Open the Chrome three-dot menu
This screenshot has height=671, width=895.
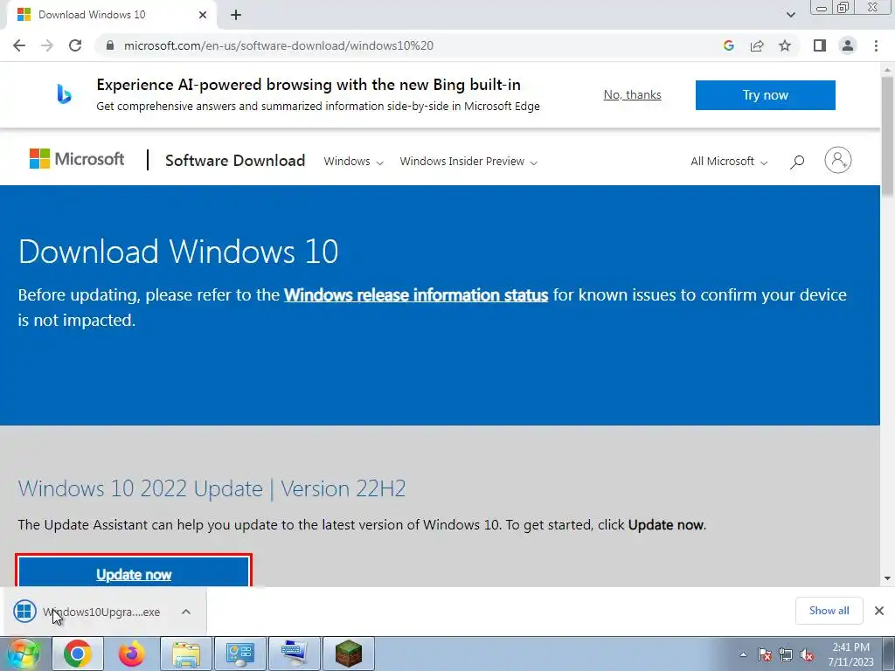pos(876,45)
